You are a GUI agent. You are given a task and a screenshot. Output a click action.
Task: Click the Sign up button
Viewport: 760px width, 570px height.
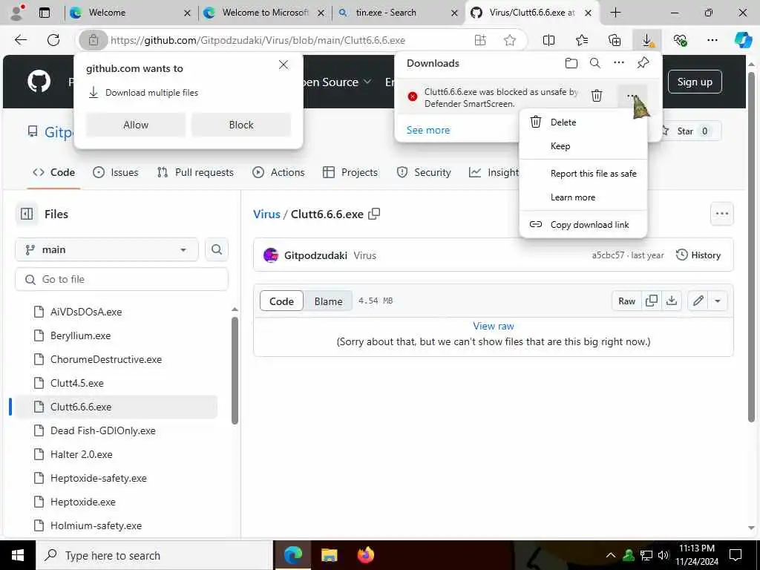[x=695, y=82]
